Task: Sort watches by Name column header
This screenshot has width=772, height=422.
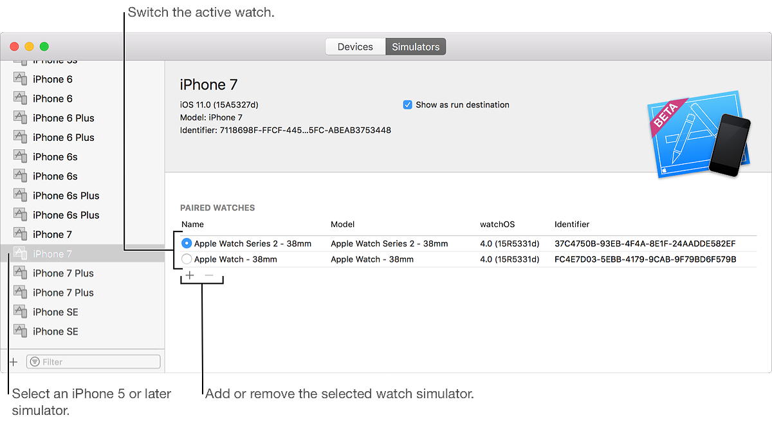Action: coord(192,225)
